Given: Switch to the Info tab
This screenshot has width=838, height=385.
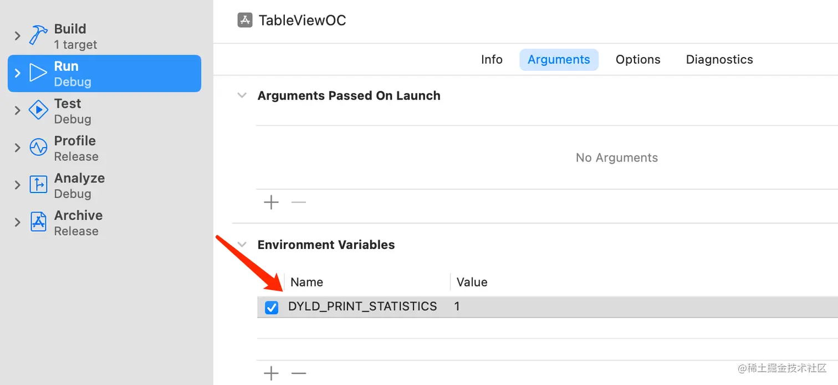Looking at the screenshot, I should point(492,59).
